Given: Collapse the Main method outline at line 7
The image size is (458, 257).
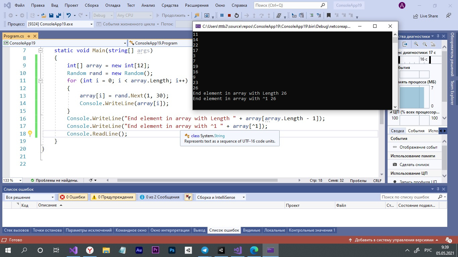Looking at the screenshot, I should [x=41, y=50].
